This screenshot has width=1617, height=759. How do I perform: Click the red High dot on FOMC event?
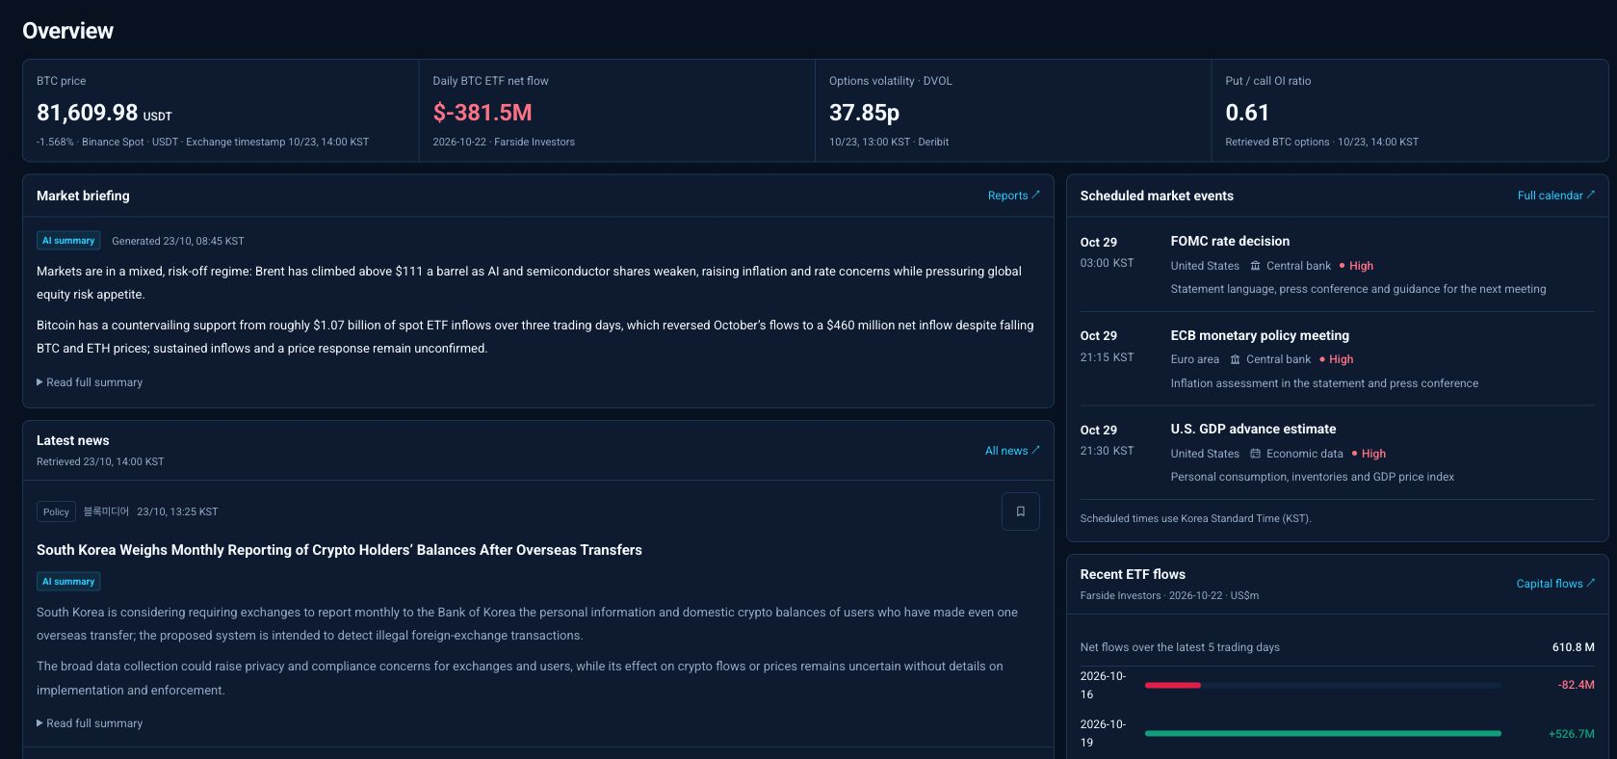coord(1342,266)
